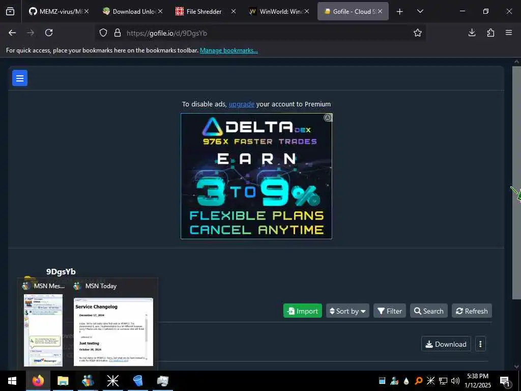Open notification center icon

tap(505, 381)
